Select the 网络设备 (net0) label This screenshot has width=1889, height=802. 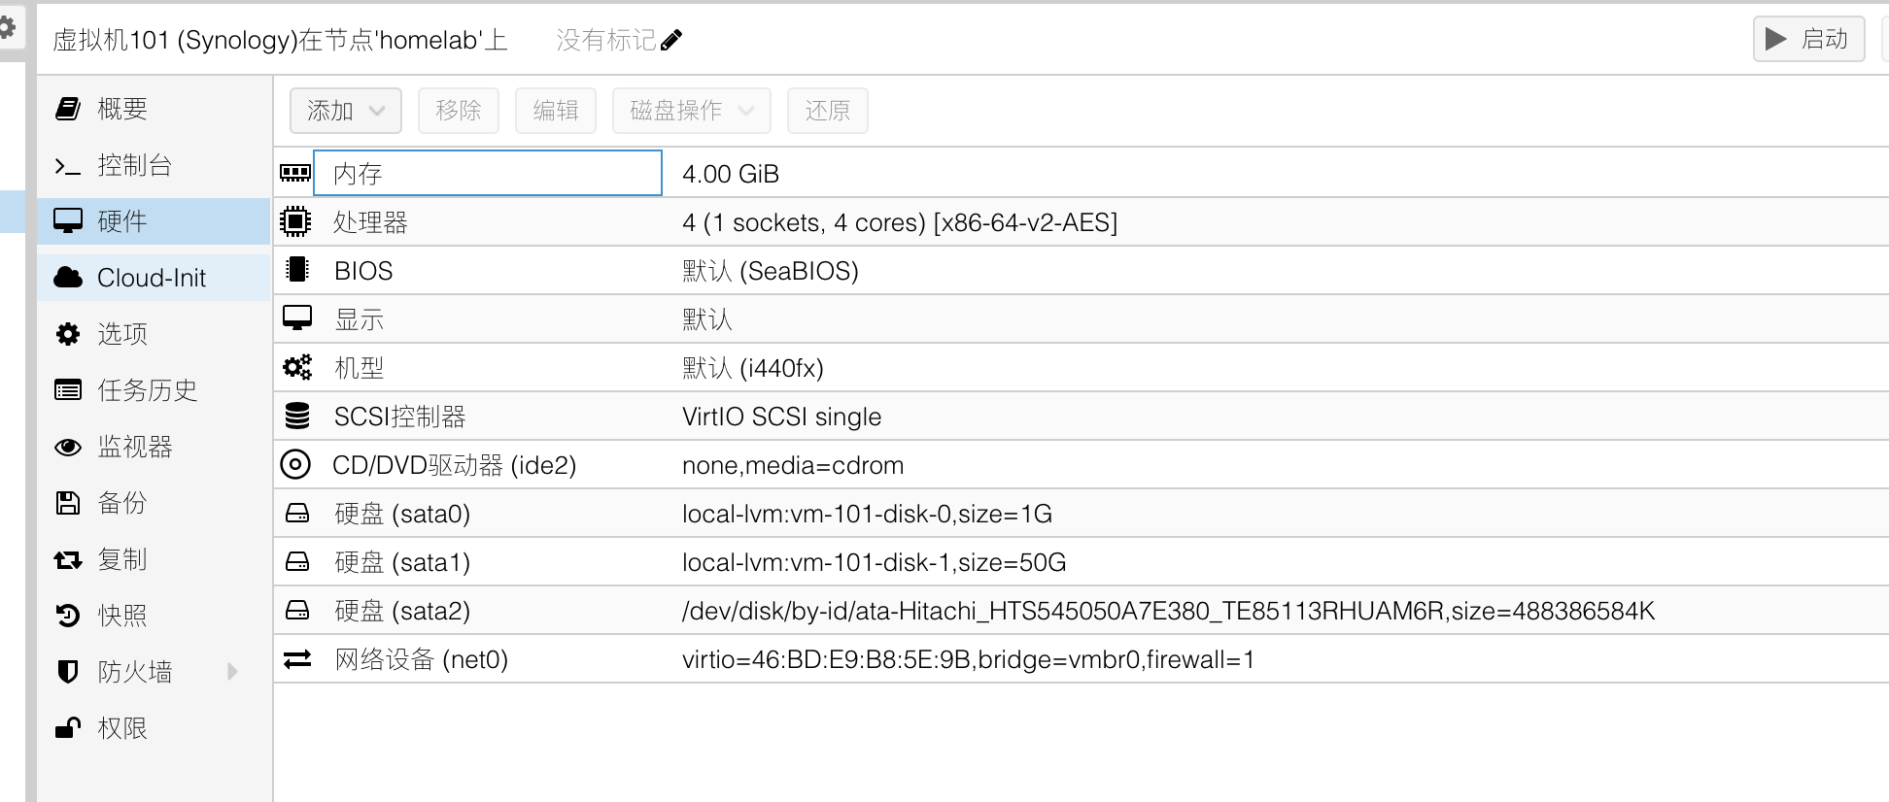coord(422,659)
